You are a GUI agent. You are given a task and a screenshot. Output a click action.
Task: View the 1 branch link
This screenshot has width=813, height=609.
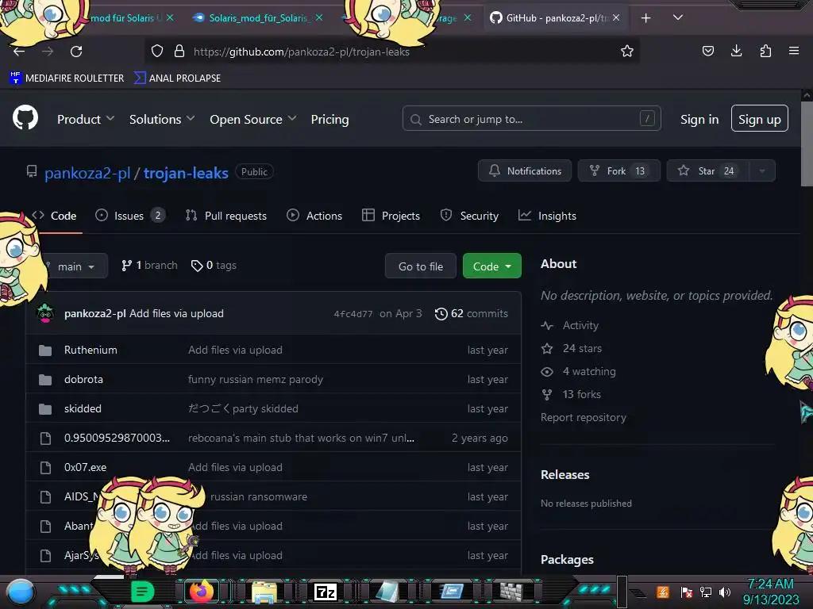(149, 265)
